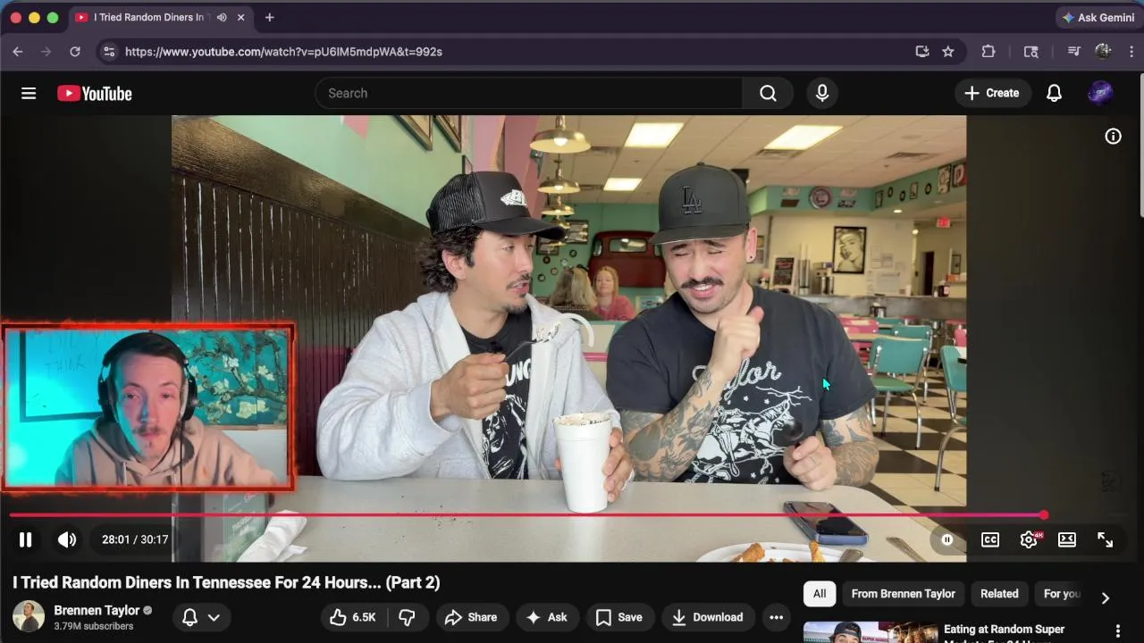
Task: Install app icon in address bar
Action: pos(922,52)
